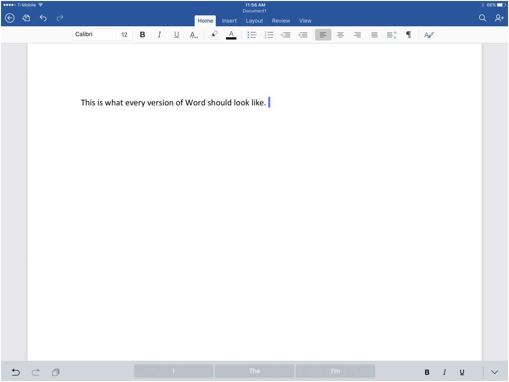
Task: Toggle paragraph marks visibility
Action: [x=408, y=35]
